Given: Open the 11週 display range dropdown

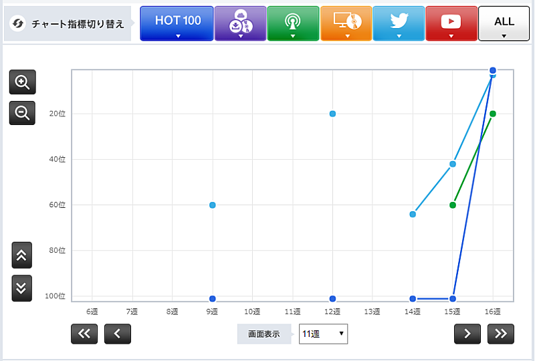Looking at the screenshot, I should [x=323, y=333].
